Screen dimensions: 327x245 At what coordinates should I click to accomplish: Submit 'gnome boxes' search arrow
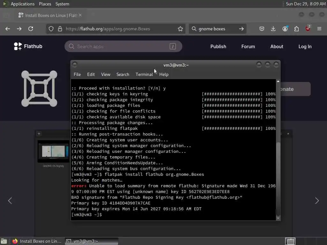tap(241, 29)
